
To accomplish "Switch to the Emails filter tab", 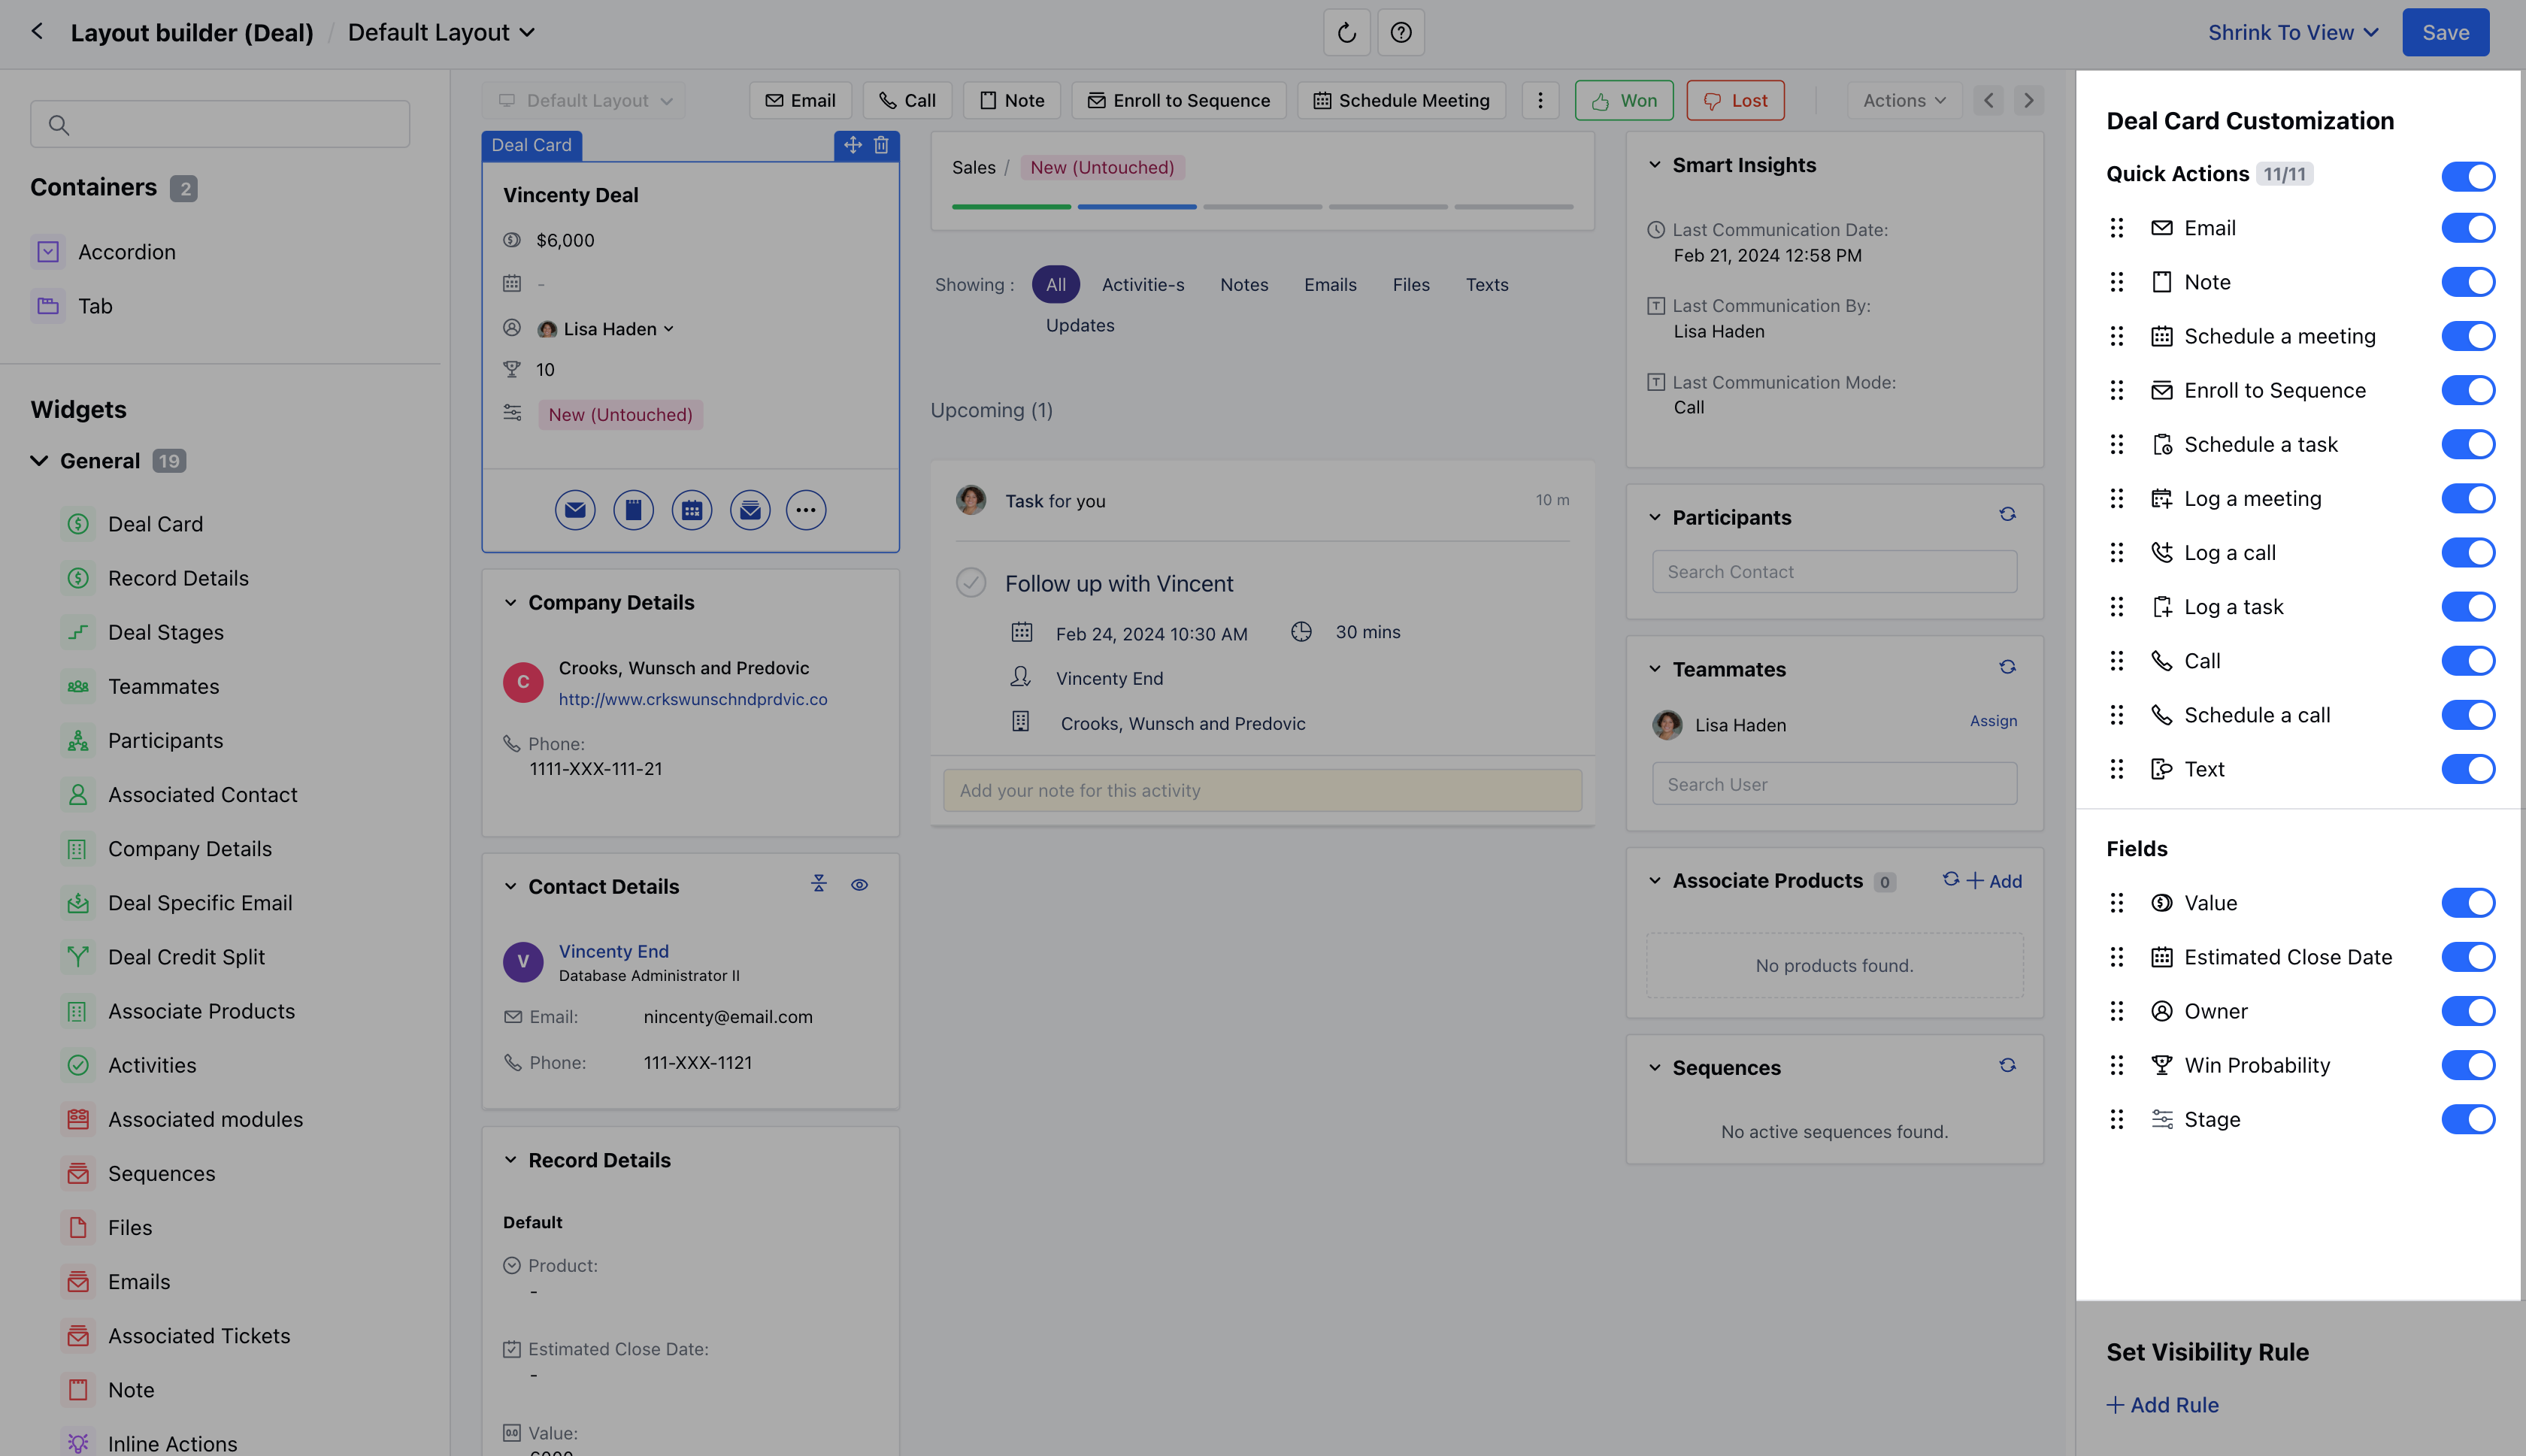I will (1329, 284).
